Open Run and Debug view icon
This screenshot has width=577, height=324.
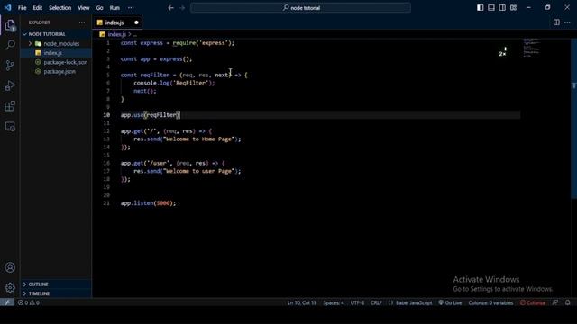pyautogui.click(x=10, y=85)
